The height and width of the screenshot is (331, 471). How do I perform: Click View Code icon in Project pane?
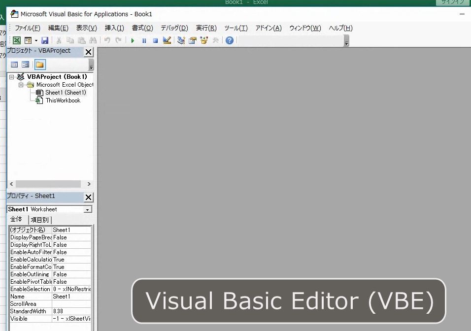14,65
